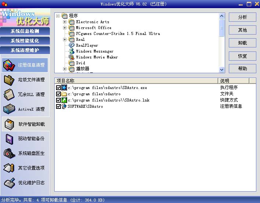Select the ActiveX 清理 icon

(x=9, y=109)
